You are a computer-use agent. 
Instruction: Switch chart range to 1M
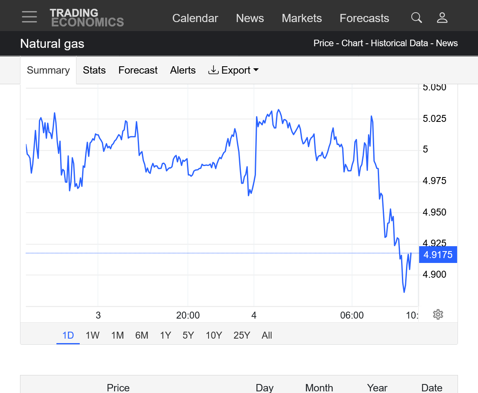117,335
